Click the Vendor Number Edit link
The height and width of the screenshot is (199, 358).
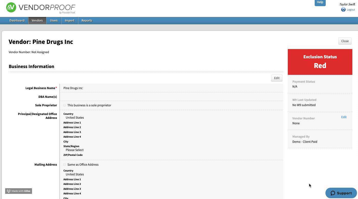coord(344,117)
